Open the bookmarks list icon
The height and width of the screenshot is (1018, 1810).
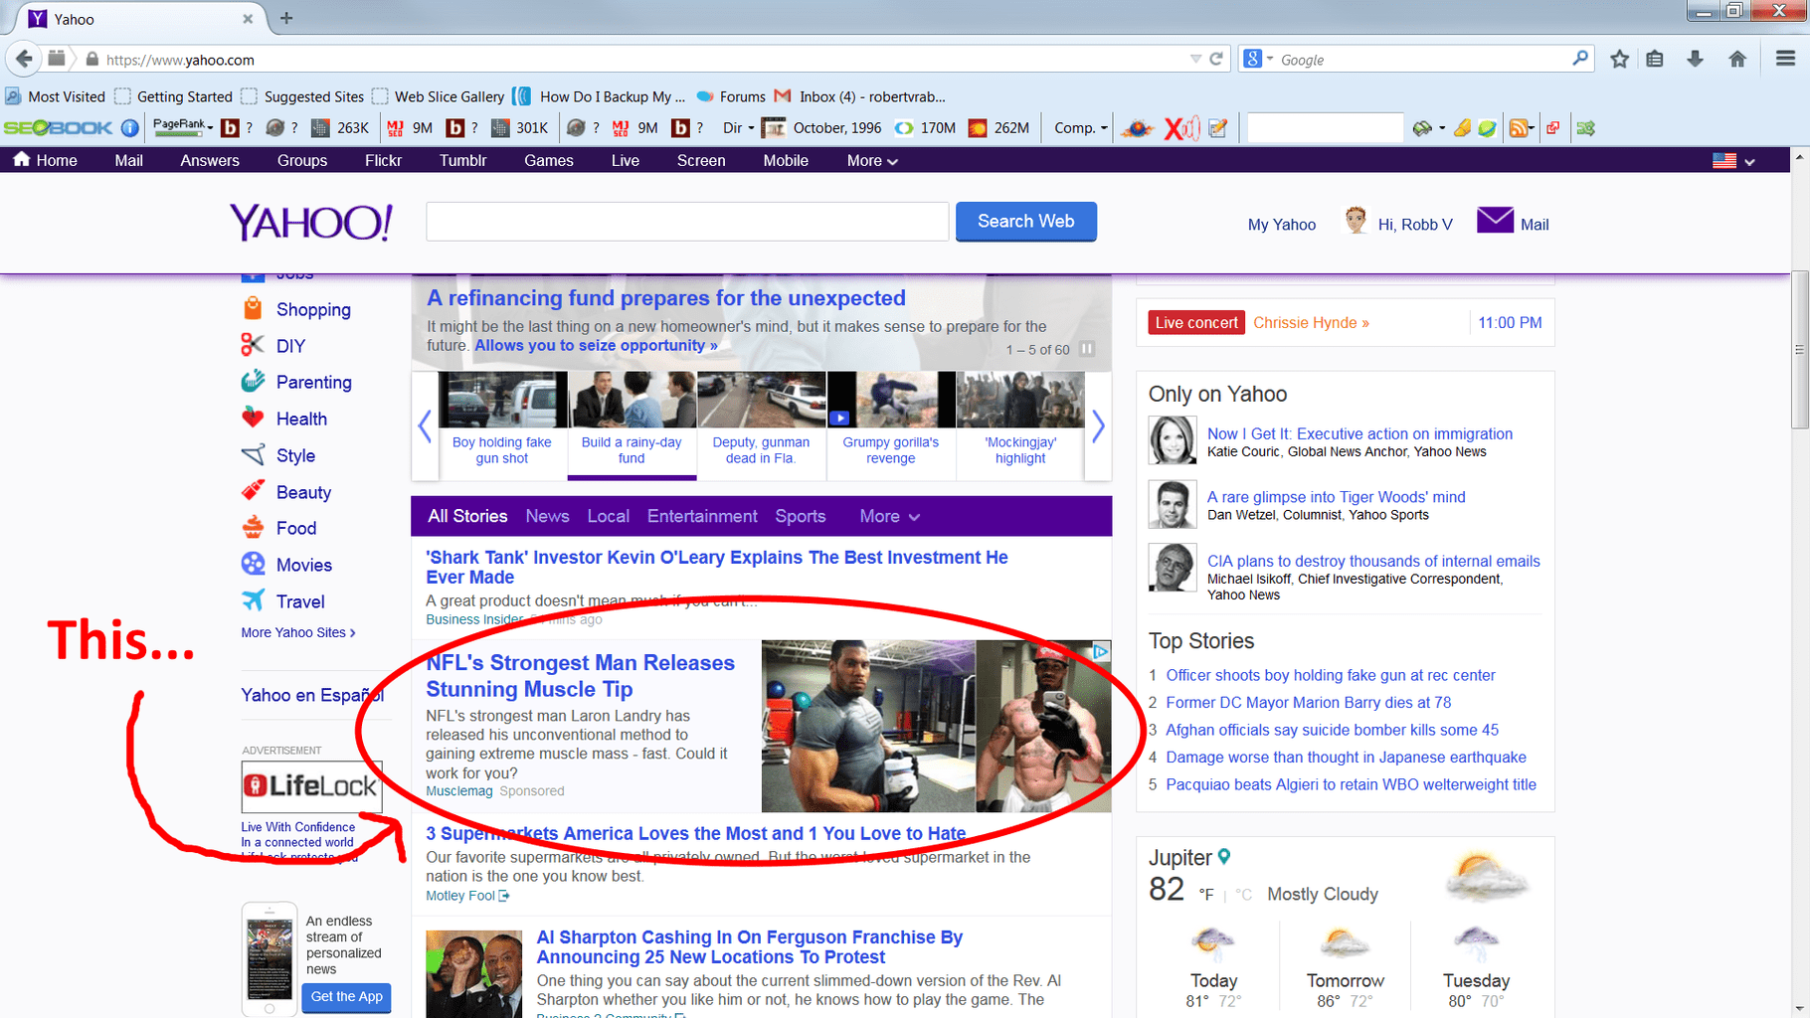[x=1655, y=60]
